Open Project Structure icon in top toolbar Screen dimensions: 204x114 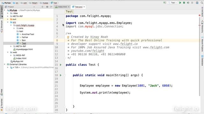tap(197, 3)
